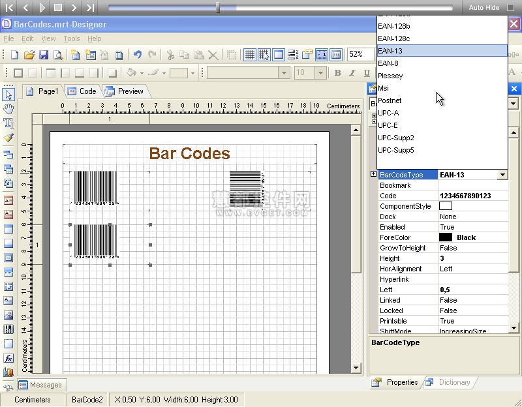Save the report with floppy icon
This screenshot has width=522, height=407.
pyautogui.click(x=44, y=55)
